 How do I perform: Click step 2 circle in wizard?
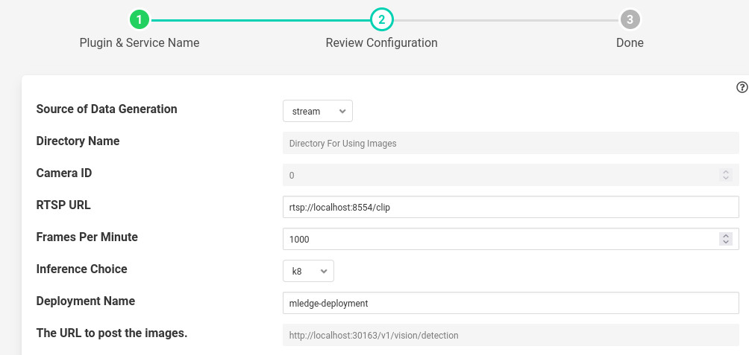[x=381, y=19]
